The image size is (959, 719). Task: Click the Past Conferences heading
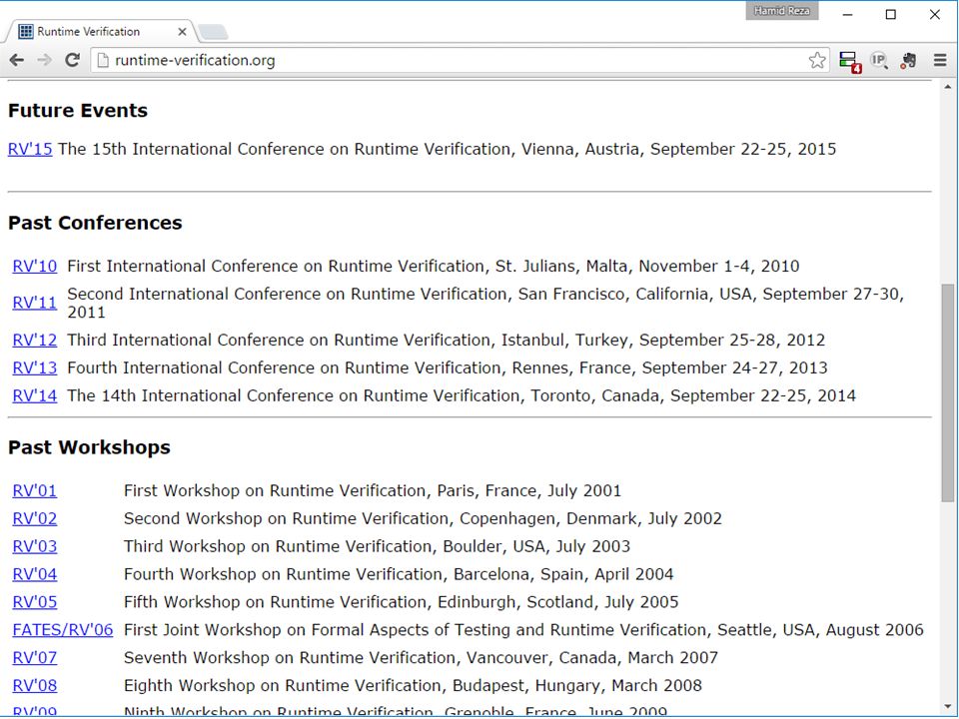[x=95, y=223]
